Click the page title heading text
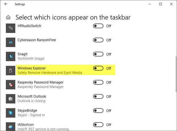The image size is (177, 131). tap(73, 17)
